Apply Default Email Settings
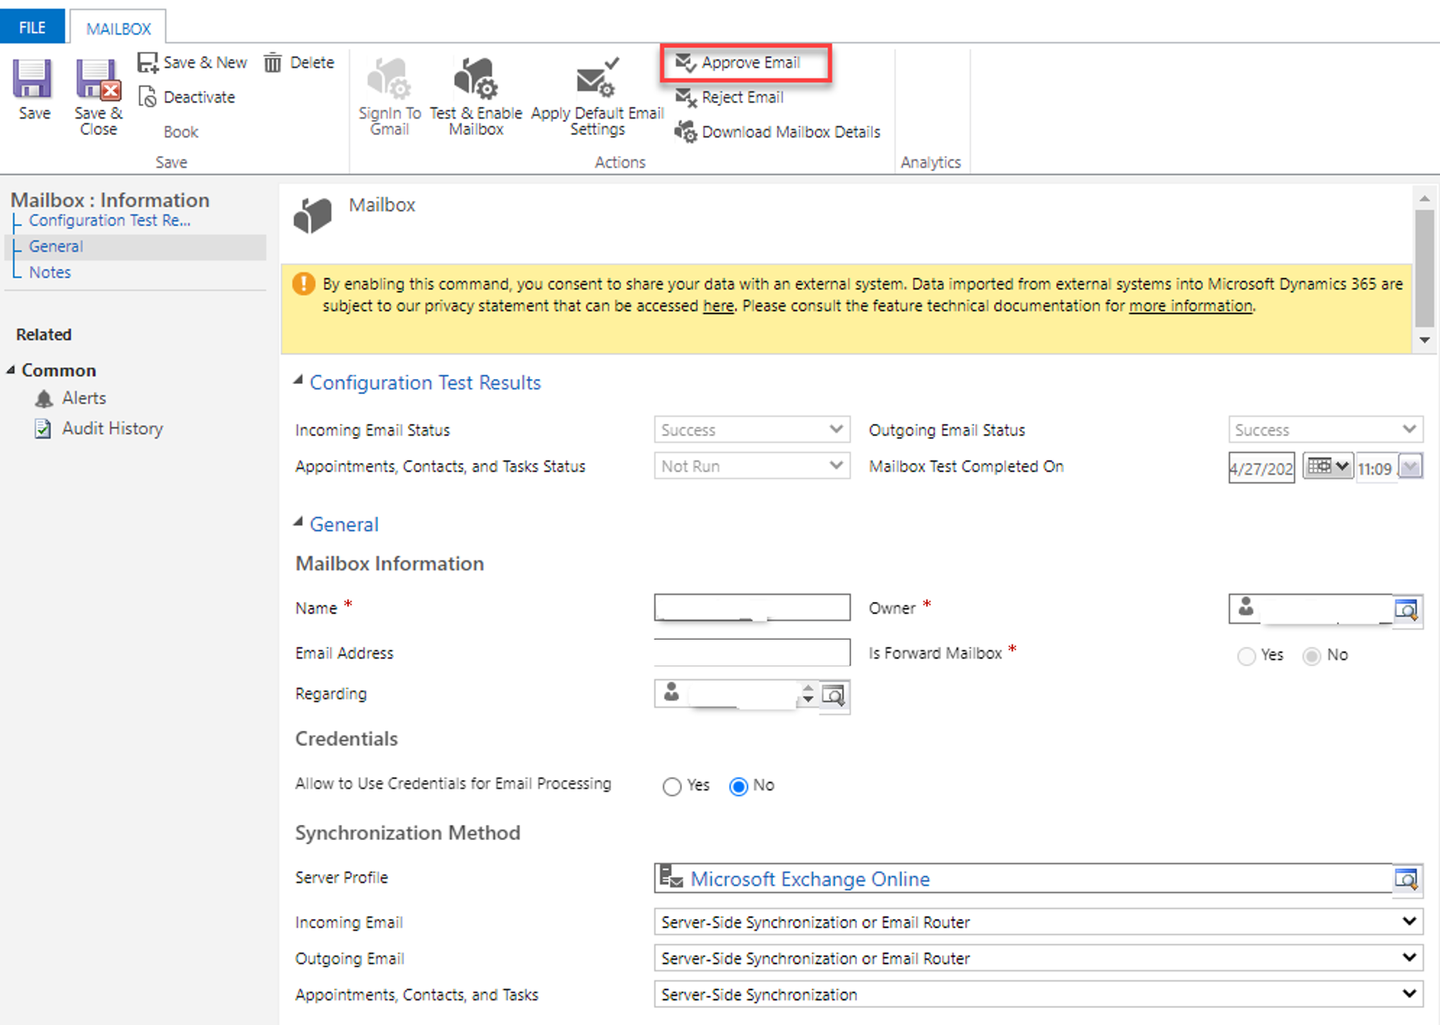The image size is (1440, 1025). pyautogui.click(x=596, y=92)
